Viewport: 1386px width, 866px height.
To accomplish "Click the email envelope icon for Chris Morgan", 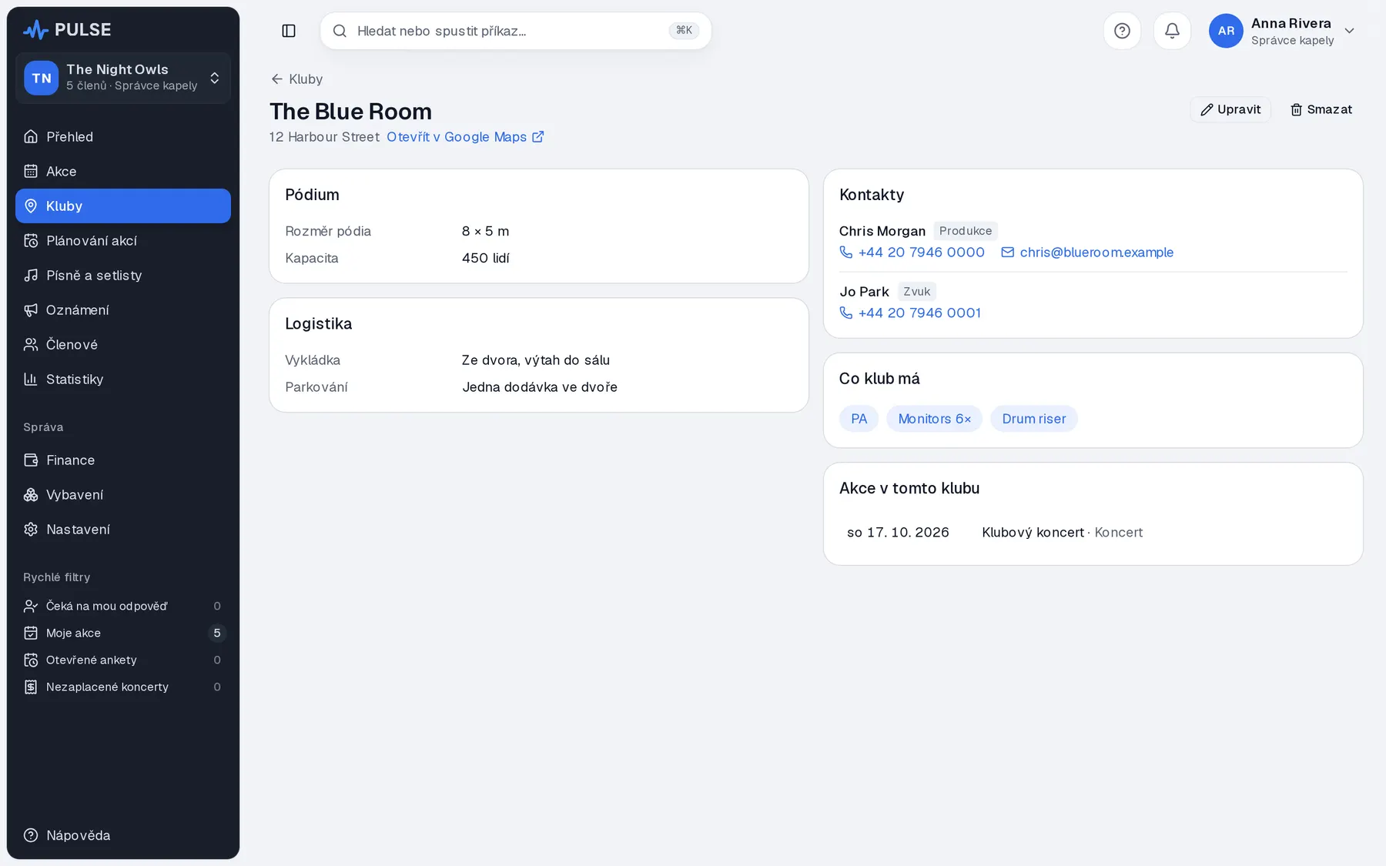I will pyautogui.click(x=1007, y=252).
